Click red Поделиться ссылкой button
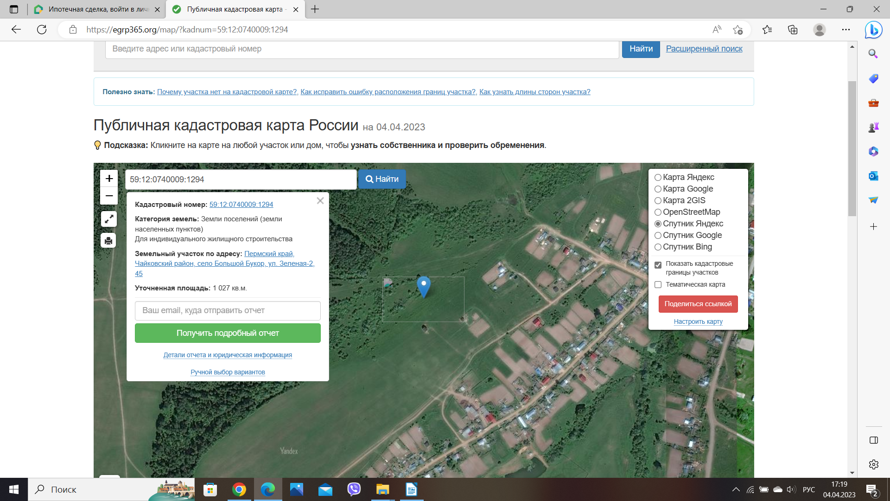Screen dimensions: 890x501 click(x=698, y=304)
